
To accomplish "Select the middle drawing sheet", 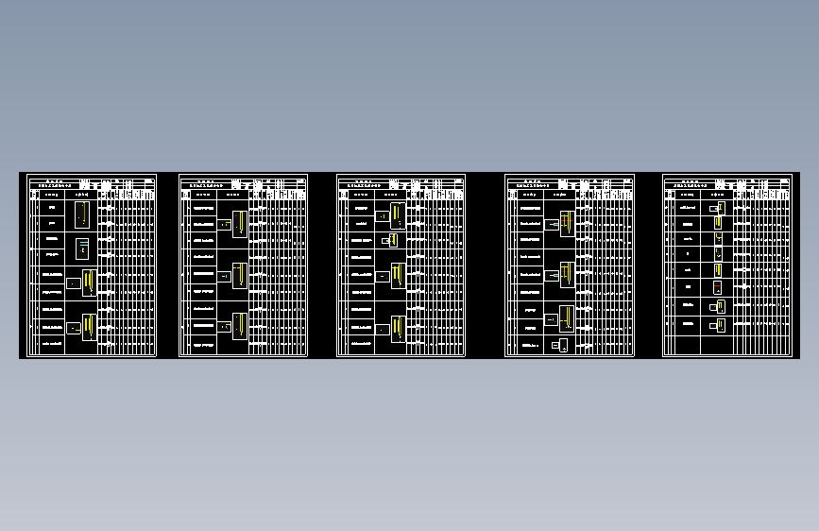I will pyautogui.click(x=401, y=265).
